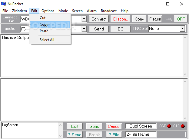The width and height of the screenshot is (189, 139).
Task: Click the red DSR indicator light
Action: (169, 126)
